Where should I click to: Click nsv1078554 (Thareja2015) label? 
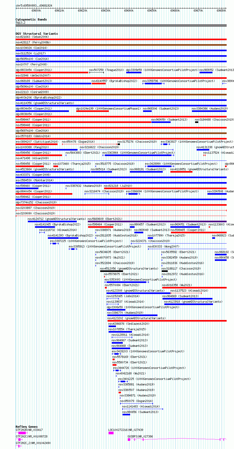coord(127,329)
